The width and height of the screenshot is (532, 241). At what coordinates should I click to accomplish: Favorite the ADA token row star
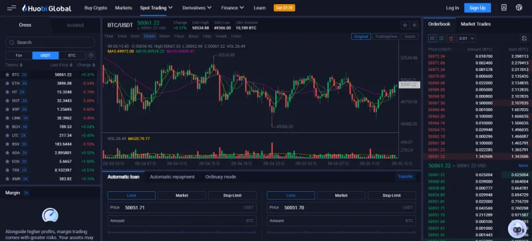pos(7,153)
